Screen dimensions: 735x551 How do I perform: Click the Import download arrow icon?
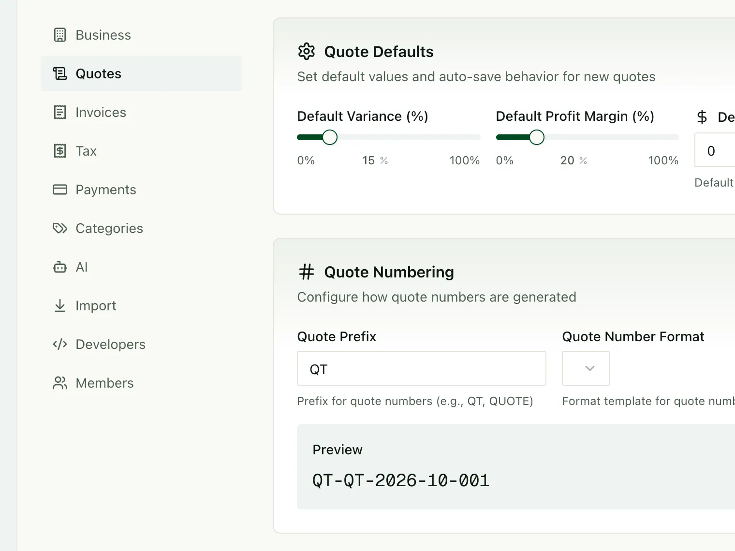click(x=60, y=305)
